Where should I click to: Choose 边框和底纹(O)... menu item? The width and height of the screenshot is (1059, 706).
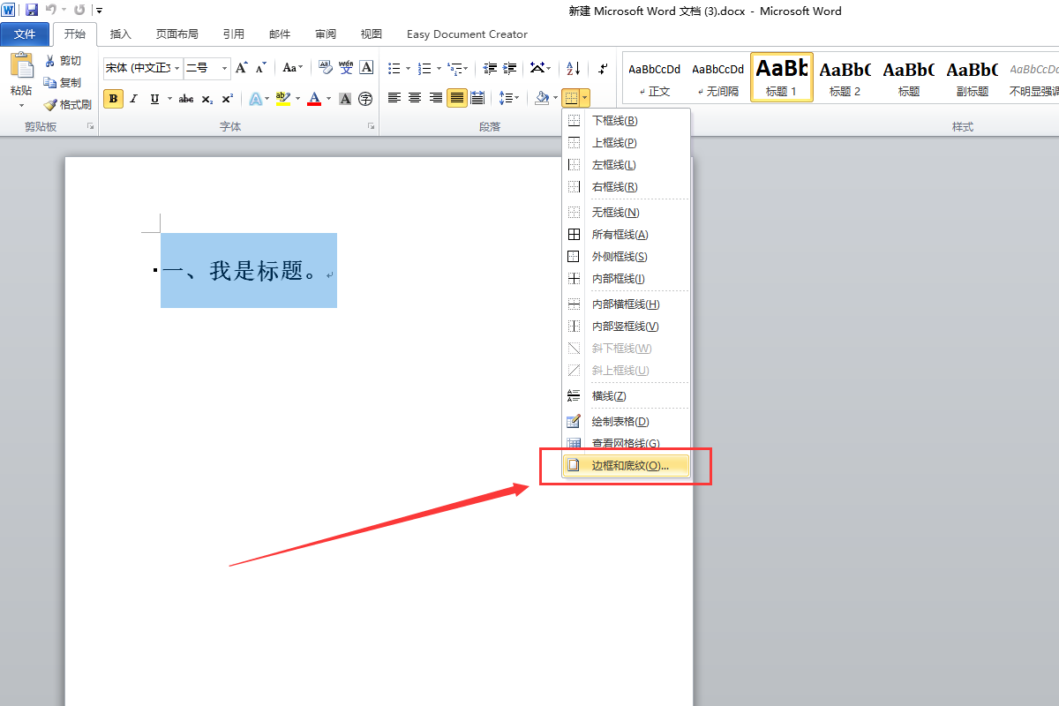coord(627,465)
